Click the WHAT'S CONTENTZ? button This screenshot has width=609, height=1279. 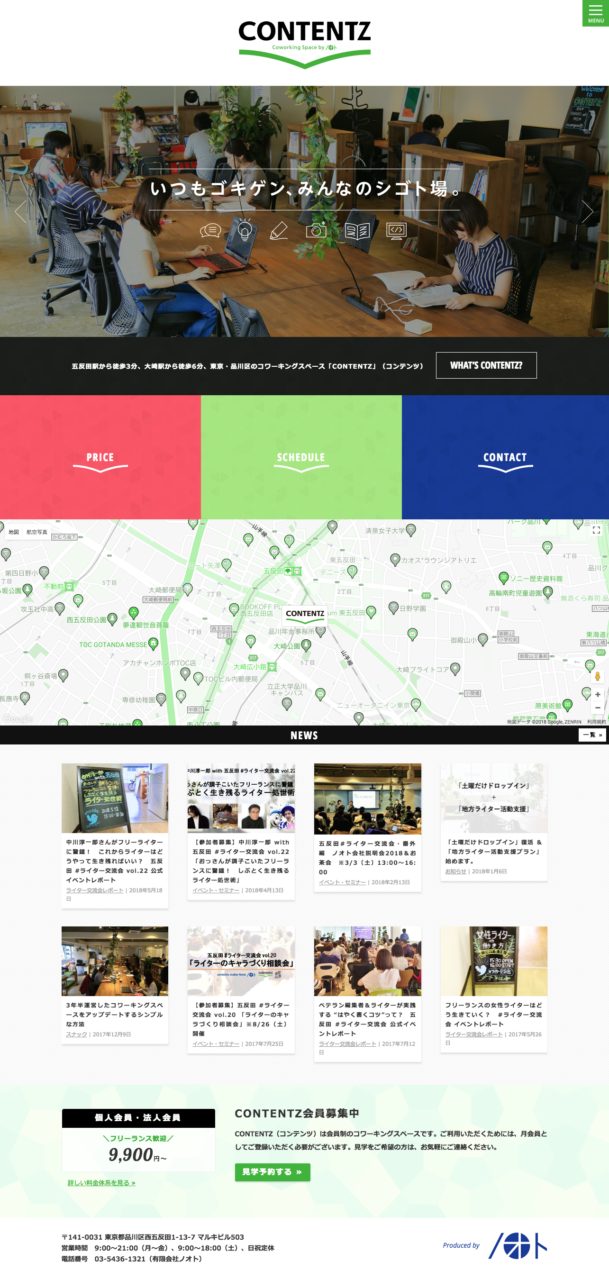pos(486,365)
